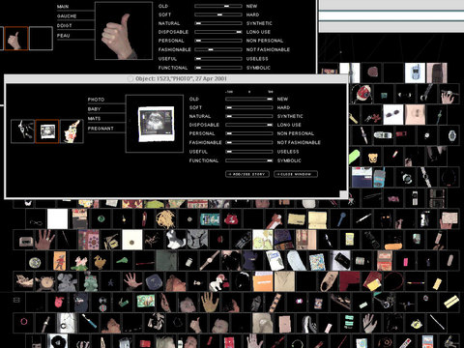The height and width of the screenshot is (348, 464).
Task: Adjust the Old–New slider in thumbs-up window
Action: coord(218,6)
